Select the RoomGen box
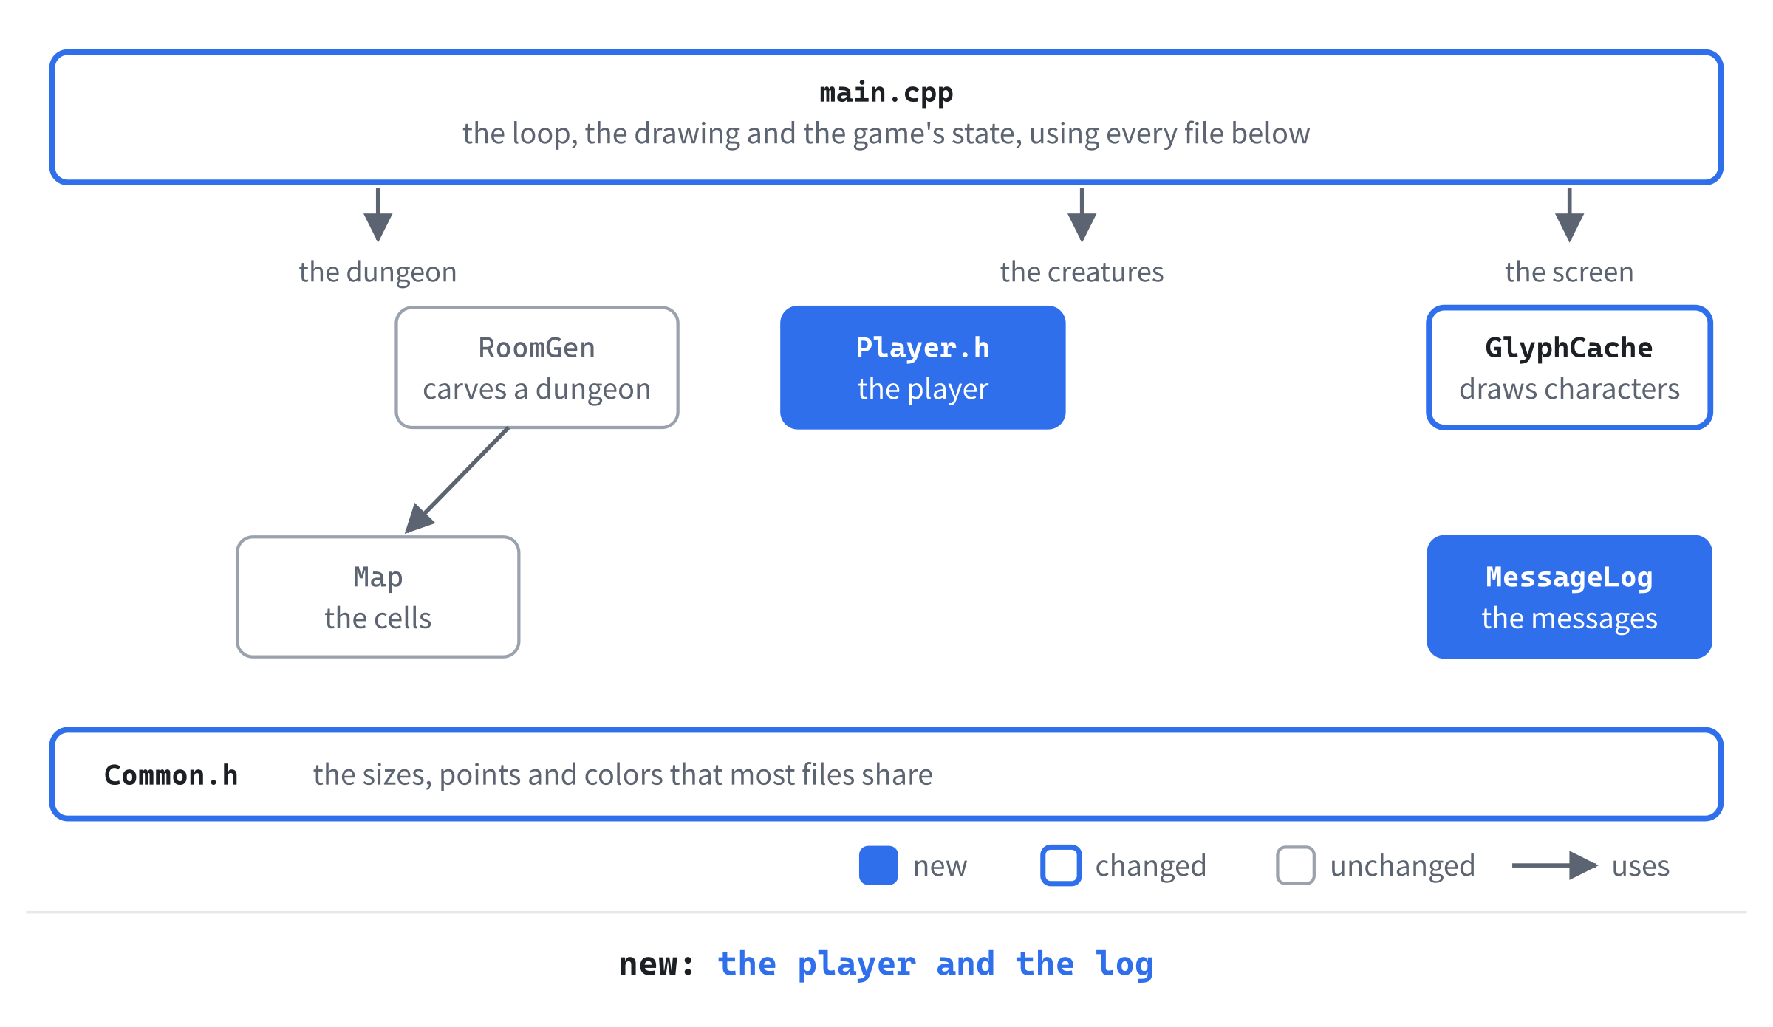1773x1027 pixels. click(x=537, y=368)
